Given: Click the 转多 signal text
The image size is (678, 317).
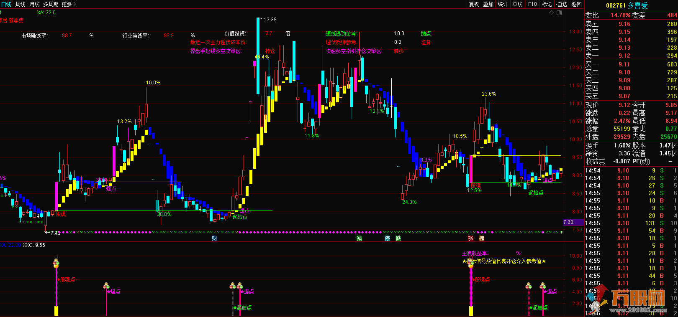Looking at the screenshot, I should 399,51.
